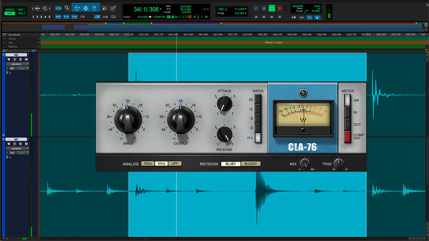429x241 pixels.
Task: Open the Grid value dropdown
Action: (x=246, y=9)
